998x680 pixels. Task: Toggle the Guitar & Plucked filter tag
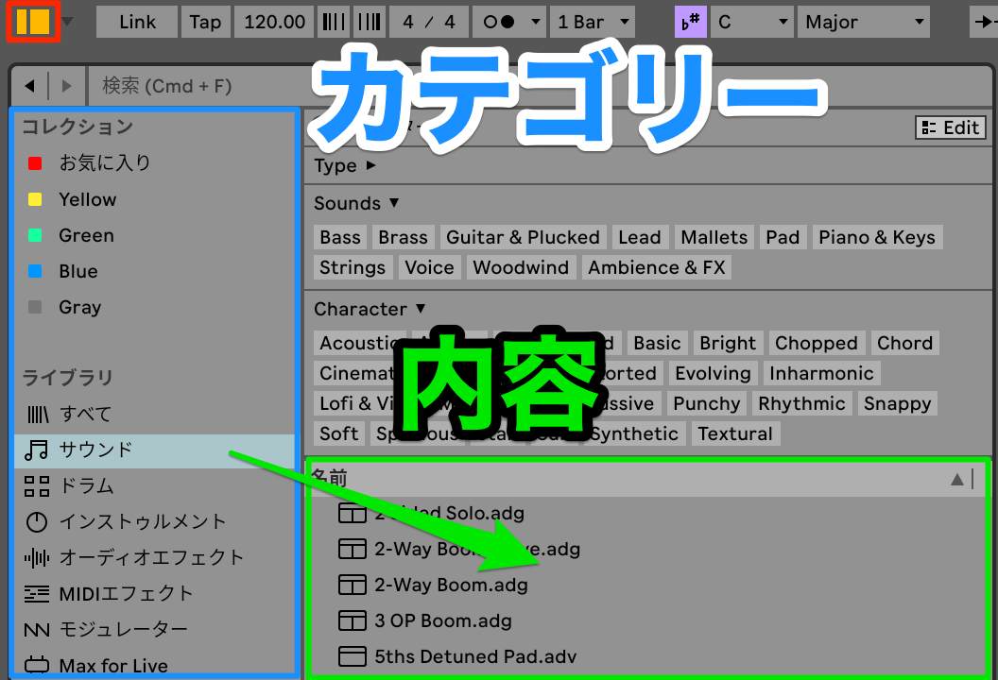(524, 237)
